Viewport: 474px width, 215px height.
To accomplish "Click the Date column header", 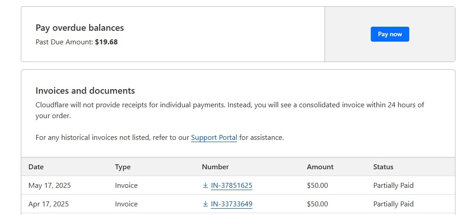I will [x=36, y=167].
